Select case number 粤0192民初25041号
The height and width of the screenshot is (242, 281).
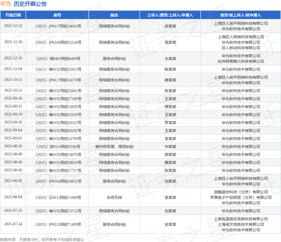tap(58, 91)
